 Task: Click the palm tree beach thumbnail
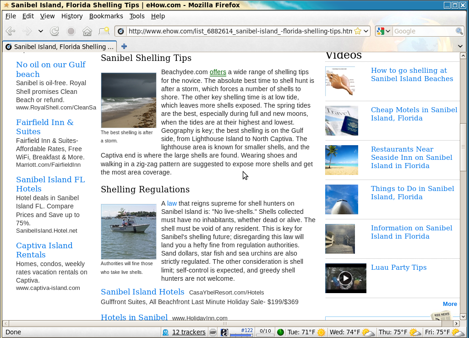coord(342,160)
